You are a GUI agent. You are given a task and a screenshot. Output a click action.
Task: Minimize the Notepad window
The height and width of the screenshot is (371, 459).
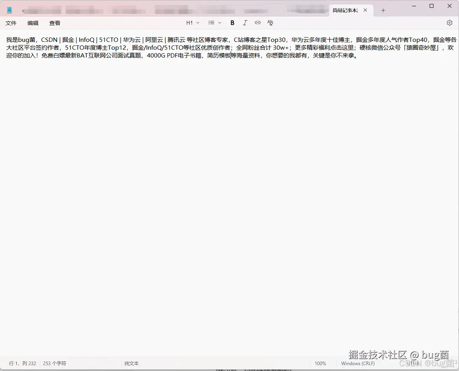pyautogui.click(x=414, y=6)
